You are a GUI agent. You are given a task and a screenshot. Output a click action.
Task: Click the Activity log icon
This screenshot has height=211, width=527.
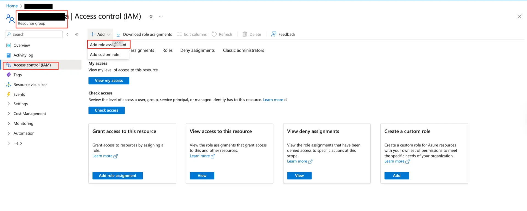[9, 55]
